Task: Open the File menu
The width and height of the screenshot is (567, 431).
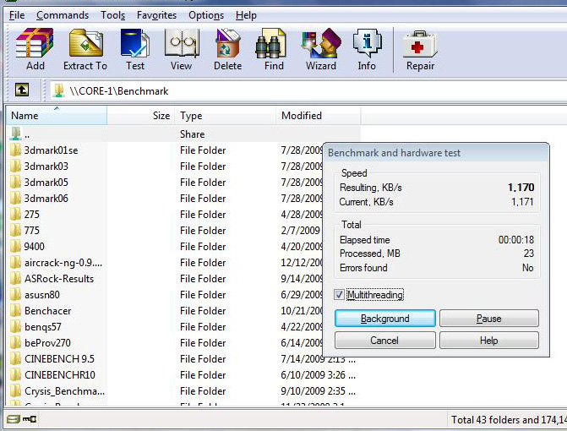Action: click(17, 15)
